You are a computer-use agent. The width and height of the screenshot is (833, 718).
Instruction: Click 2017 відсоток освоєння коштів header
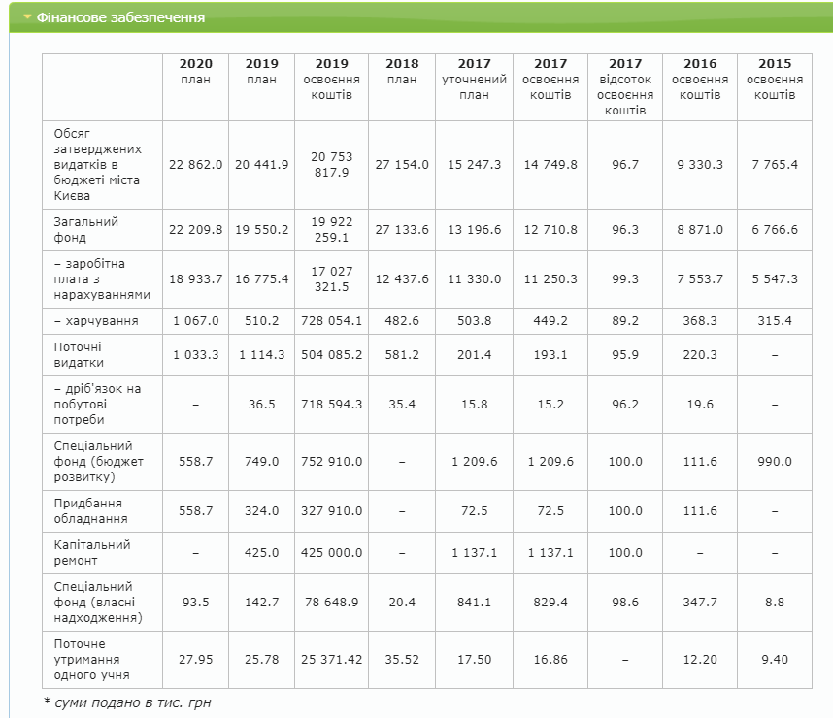tap(626, 87)
